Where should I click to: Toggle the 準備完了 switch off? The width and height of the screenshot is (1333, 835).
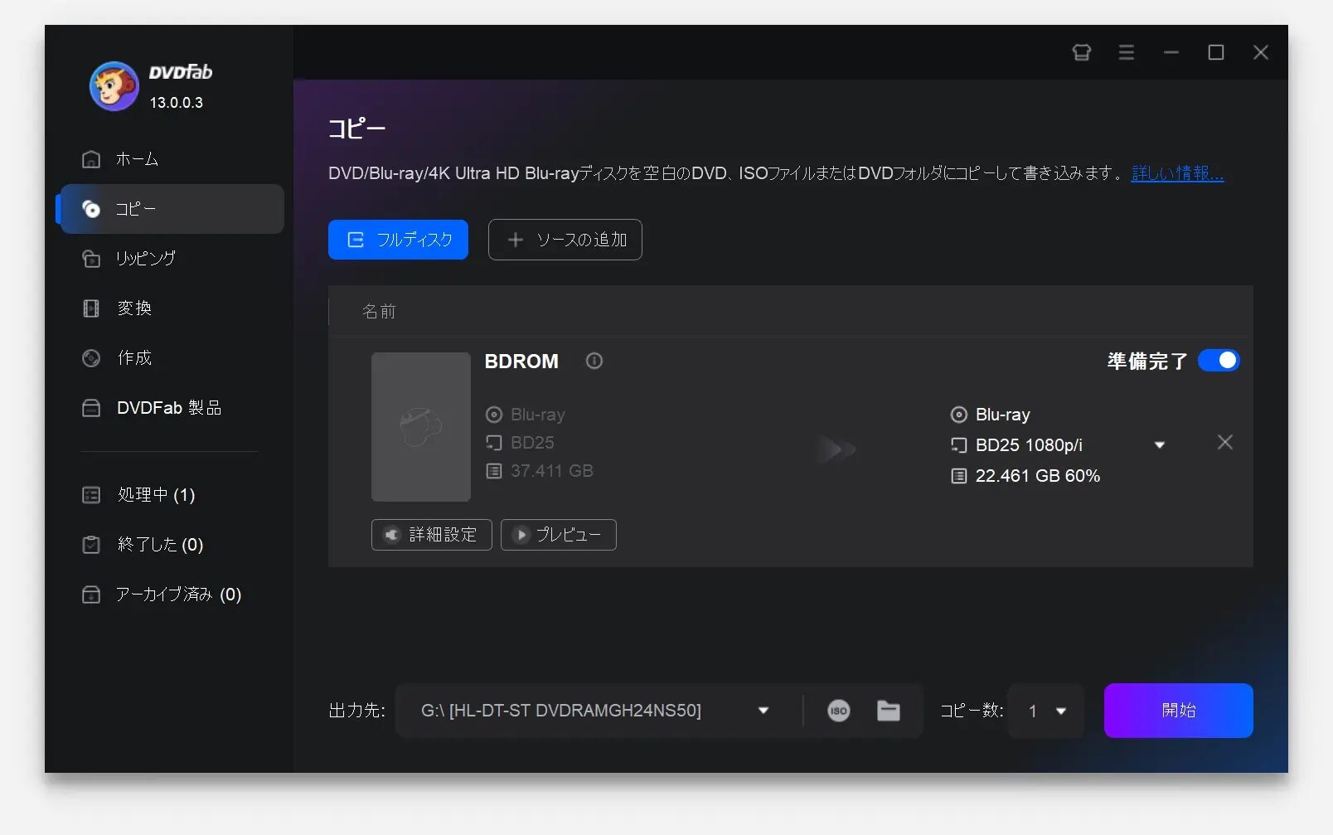1218,361
